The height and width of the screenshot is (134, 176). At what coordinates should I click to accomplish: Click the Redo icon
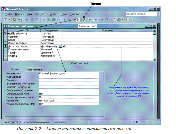[68, 20]
